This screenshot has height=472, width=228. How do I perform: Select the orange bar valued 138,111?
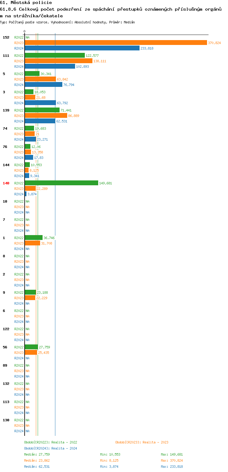click(x=58, y=61)
